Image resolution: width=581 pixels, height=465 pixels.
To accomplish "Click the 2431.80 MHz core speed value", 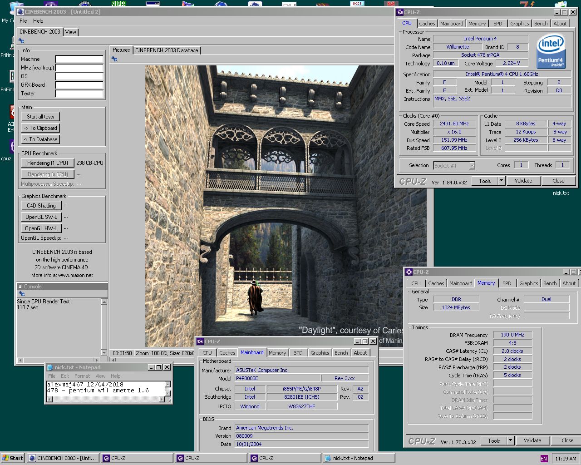I will tap(454, 124).
